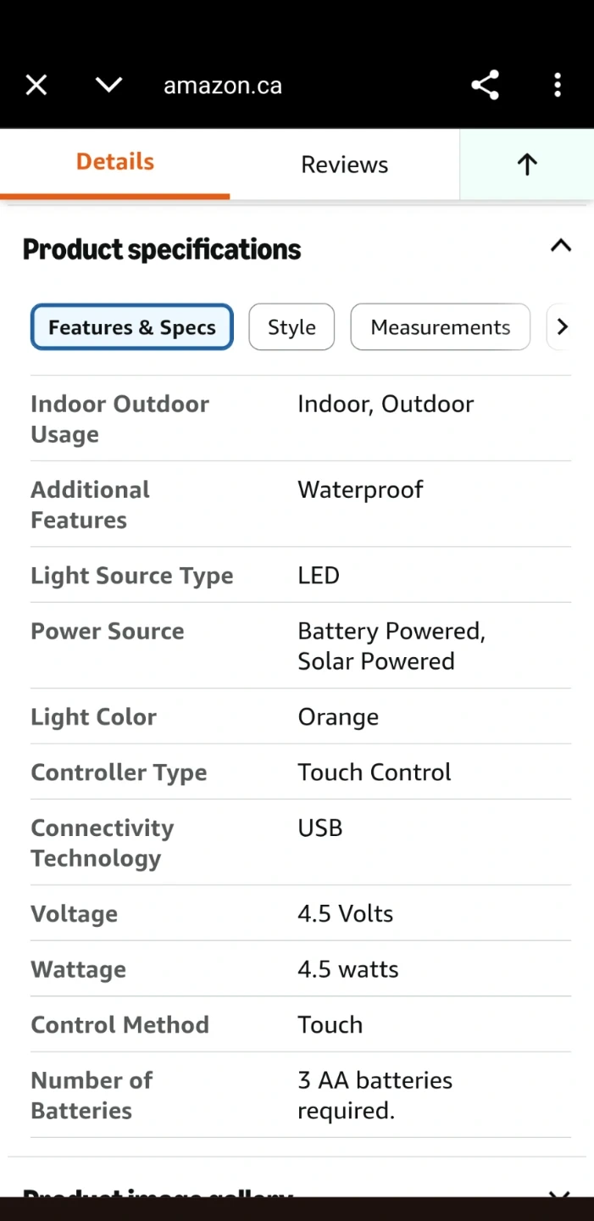The height and width of the screenshot is (1221, 594).
Task: Close the amazon.ca browser tab
Action: point(36,85)
